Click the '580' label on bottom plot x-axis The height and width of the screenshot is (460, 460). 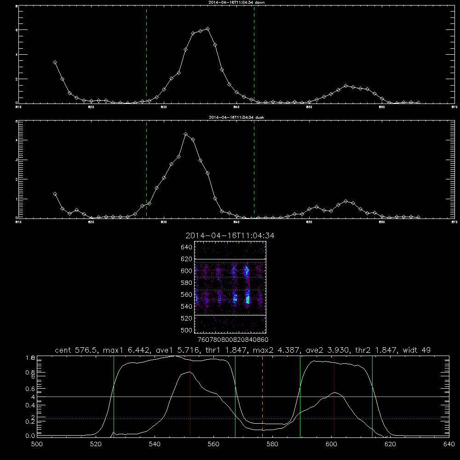272,444
